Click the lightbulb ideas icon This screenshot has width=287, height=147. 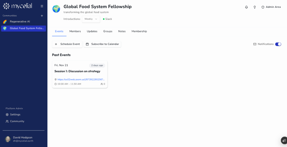coord(255,7)
